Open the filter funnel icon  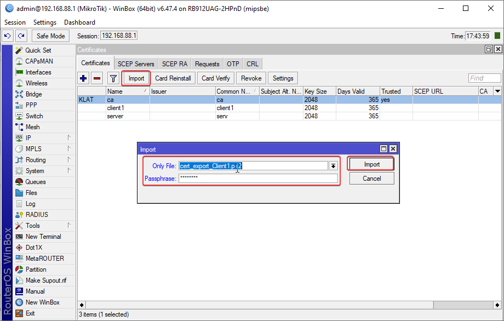pyautogui.click(x=113, y=78)
